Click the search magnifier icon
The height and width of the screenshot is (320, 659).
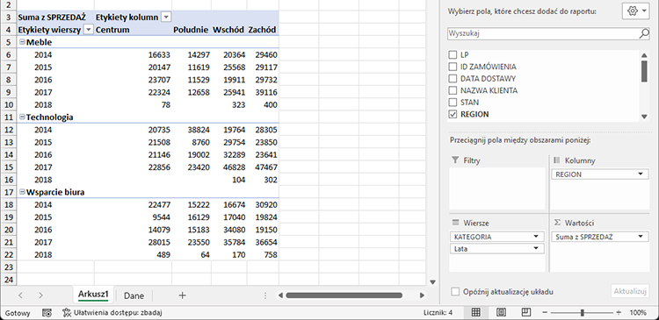click(x=644, y=33)
